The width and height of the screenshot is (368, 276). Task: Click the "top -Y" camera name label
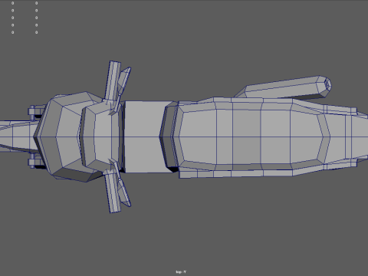pyautogui.click(x=181, y=271)
